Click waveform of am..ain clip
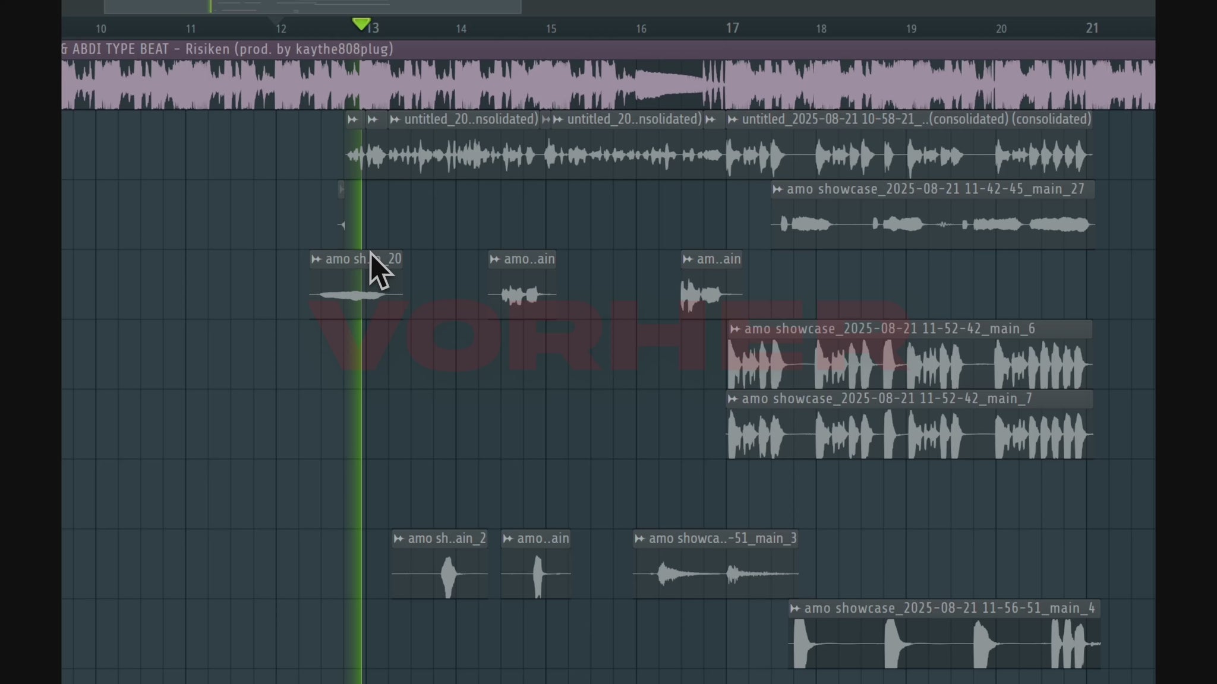The height and width of the screenshot is (684, 1217). click(x=711, y=294)
